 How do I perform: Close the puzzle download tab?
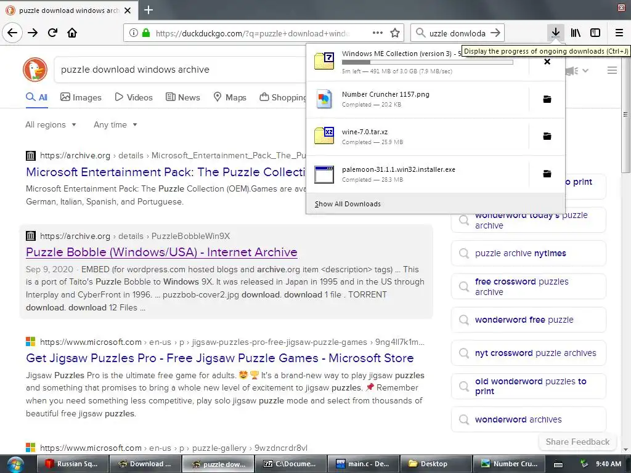[128, 10]
